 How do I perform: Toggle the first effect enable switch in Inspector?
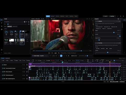pos(96,21)
